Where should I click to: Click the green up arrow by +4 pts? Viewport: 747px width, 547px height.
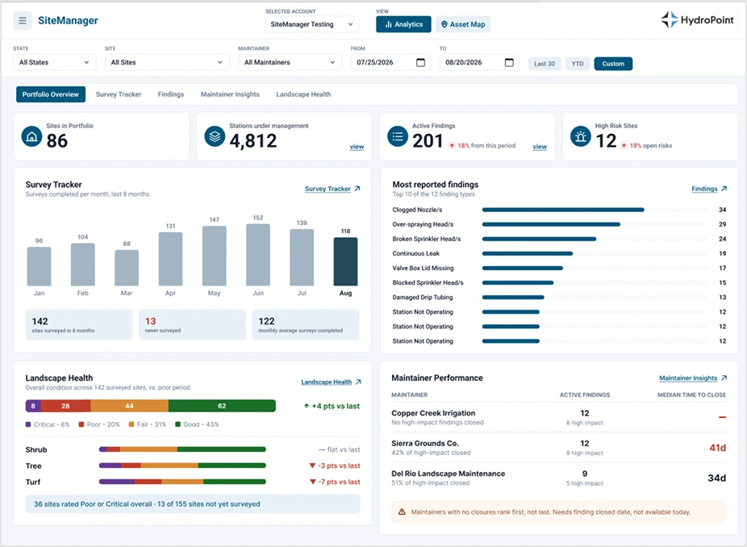click(307, 406)
